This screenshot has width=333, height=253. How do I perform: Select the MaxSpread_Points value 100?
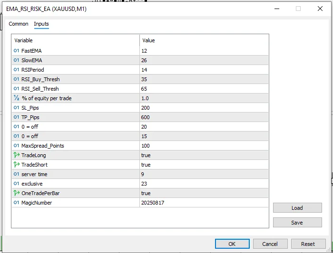[146, 146]
